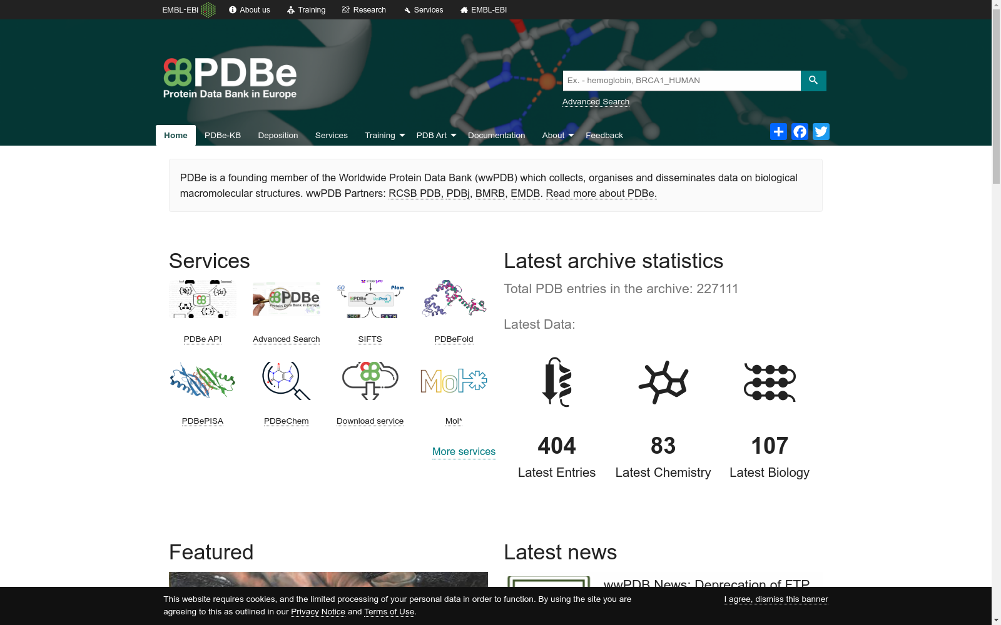Expand the PDB Art dropdown arrow
This screenshot has height=625, width=1001.
coord(454,136)
